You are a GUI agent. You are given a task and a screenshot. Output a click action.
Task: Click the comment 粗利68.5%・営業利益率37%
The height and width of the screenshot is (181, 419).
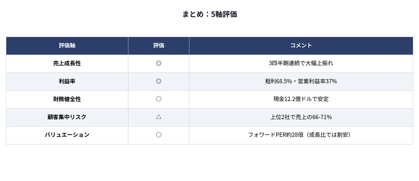tap(301, 81)
